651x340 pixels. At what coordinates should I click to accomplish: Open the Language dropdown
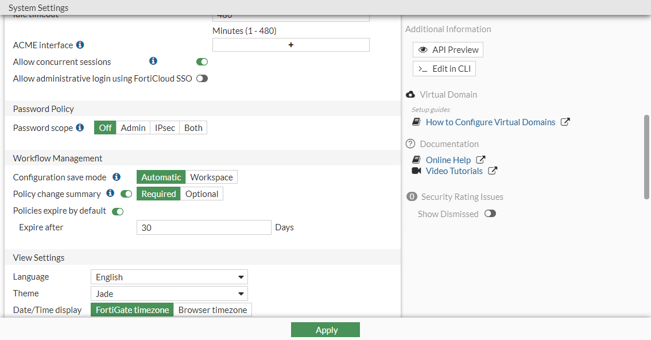point(169,277)
